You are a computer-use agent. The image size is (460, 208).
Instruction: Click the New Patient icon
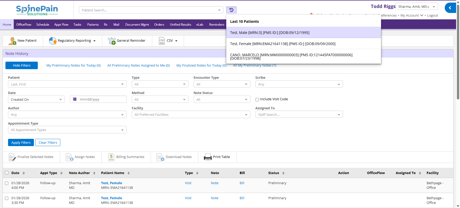[12, 41]
